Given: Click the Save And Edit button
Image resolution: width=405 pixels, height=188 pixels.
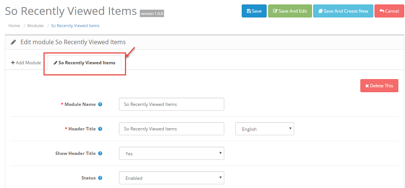Looking at the screenshot, I should pos(290,11).
